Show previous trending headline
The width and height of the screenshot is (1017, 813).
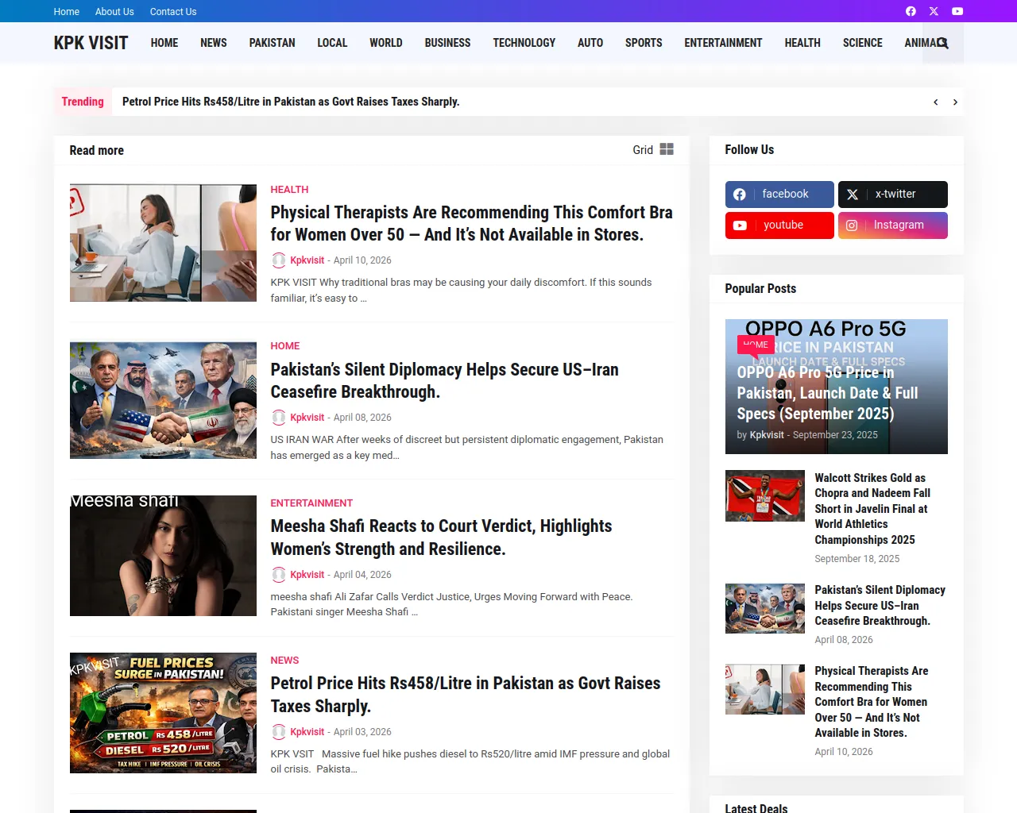pos(936,102)
